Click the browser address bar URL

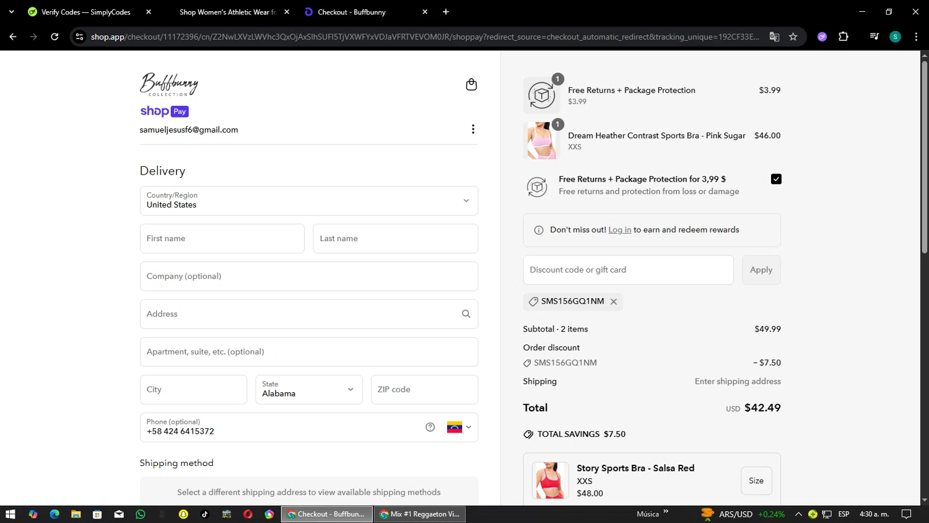pos(425,37)
